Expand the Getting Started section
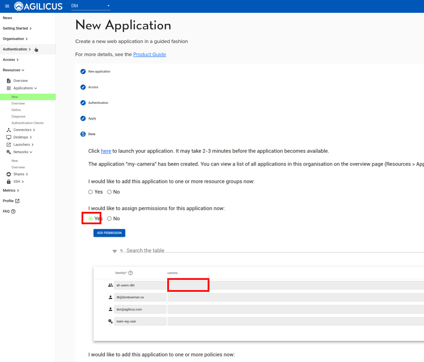The width and height of the screenshot is (424, 362). (17, 29)
